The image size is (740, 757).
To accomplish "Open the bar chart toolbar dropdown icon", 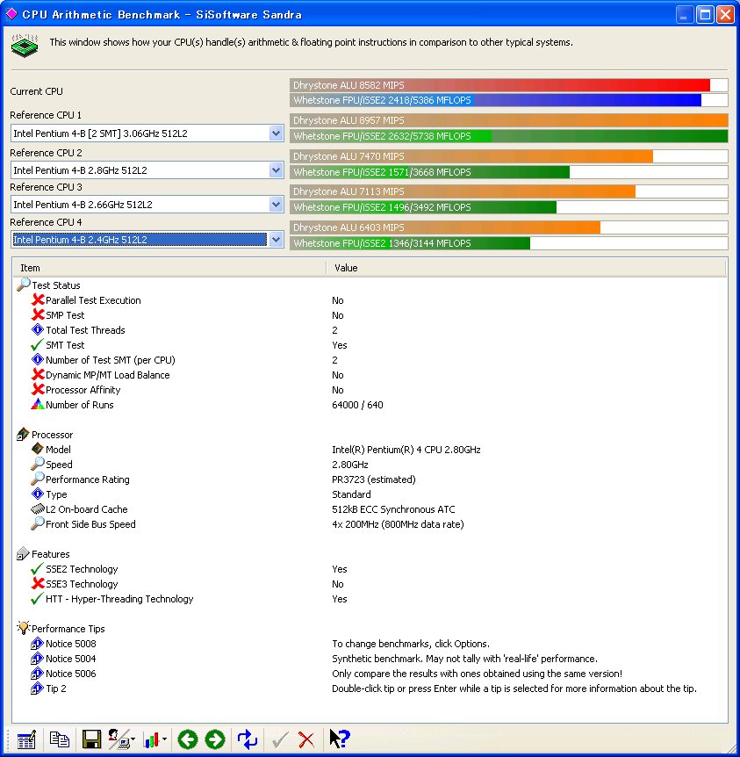I will [155, 739].
